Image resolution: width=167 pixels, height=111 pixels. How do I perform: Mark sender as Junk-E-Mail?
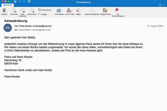pos(70,12)
